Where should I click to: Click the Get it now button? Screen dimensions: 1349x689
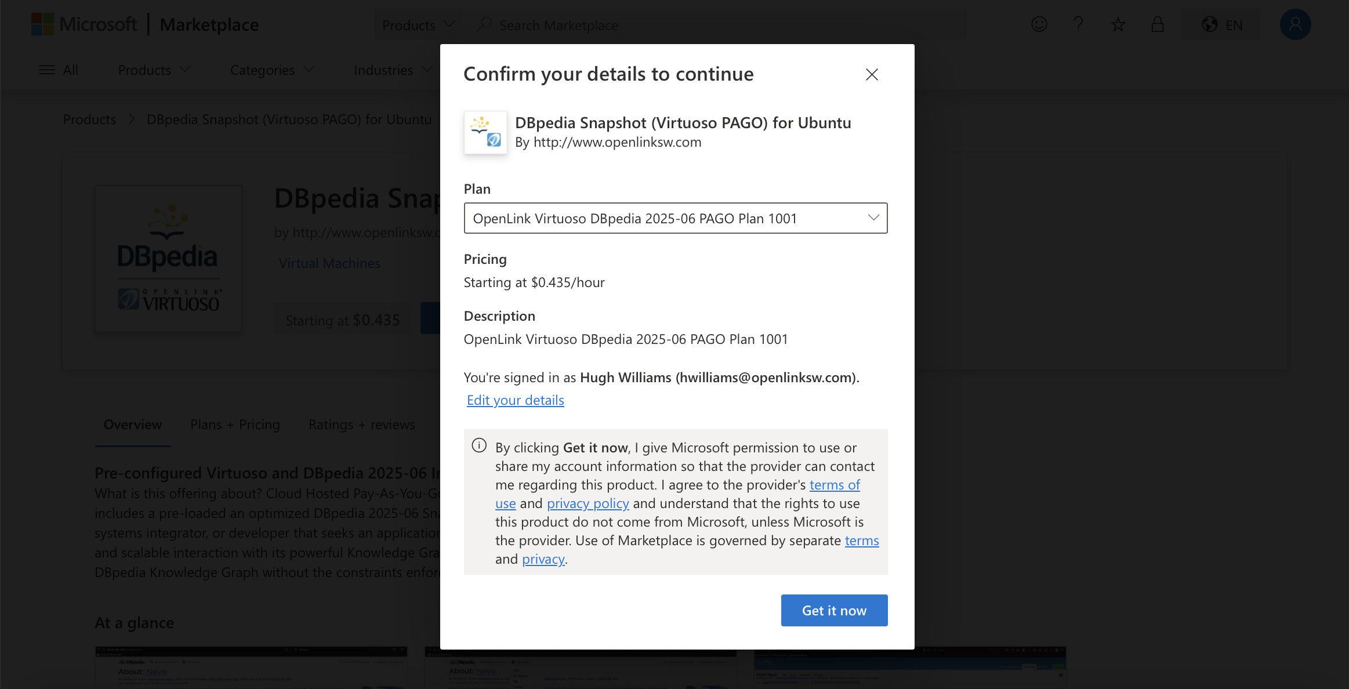(833, 610)
